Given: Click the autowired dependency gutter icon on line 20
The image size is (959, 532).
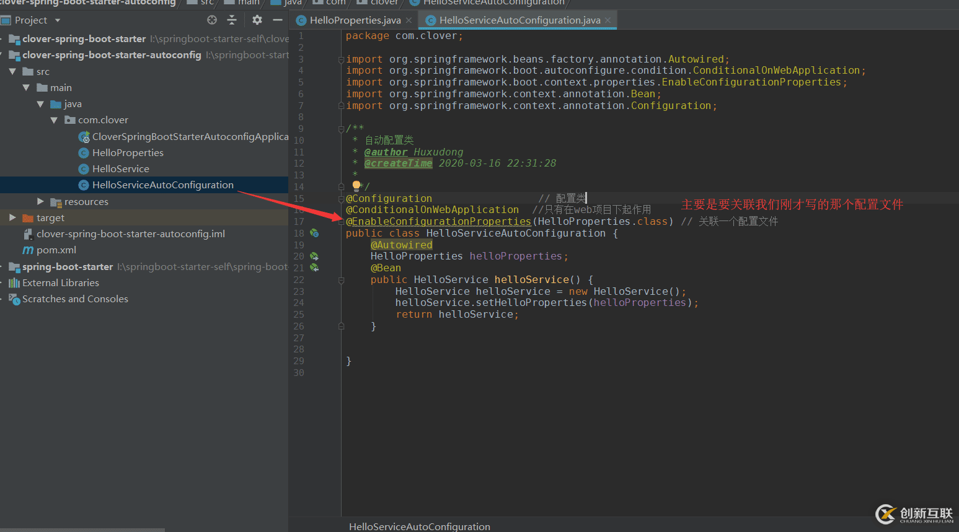Looking at the screenshot, I should click(x=314, y=256).
